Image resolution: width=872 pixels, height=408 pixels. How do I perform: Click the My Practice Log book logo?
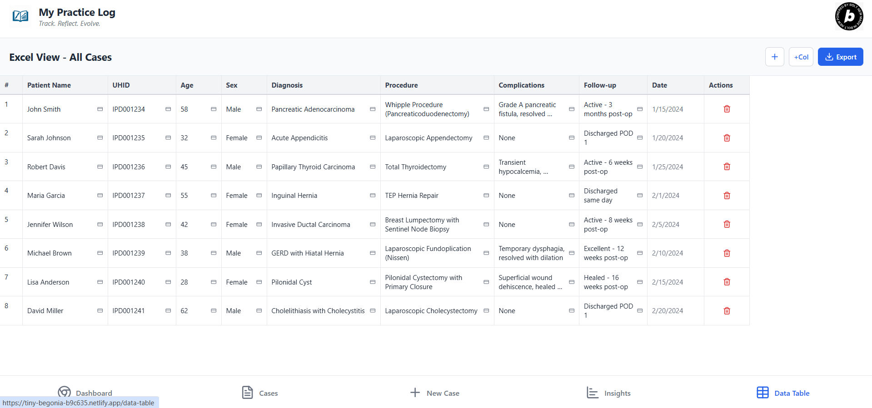pyautogui.click(x=20, y=17)
